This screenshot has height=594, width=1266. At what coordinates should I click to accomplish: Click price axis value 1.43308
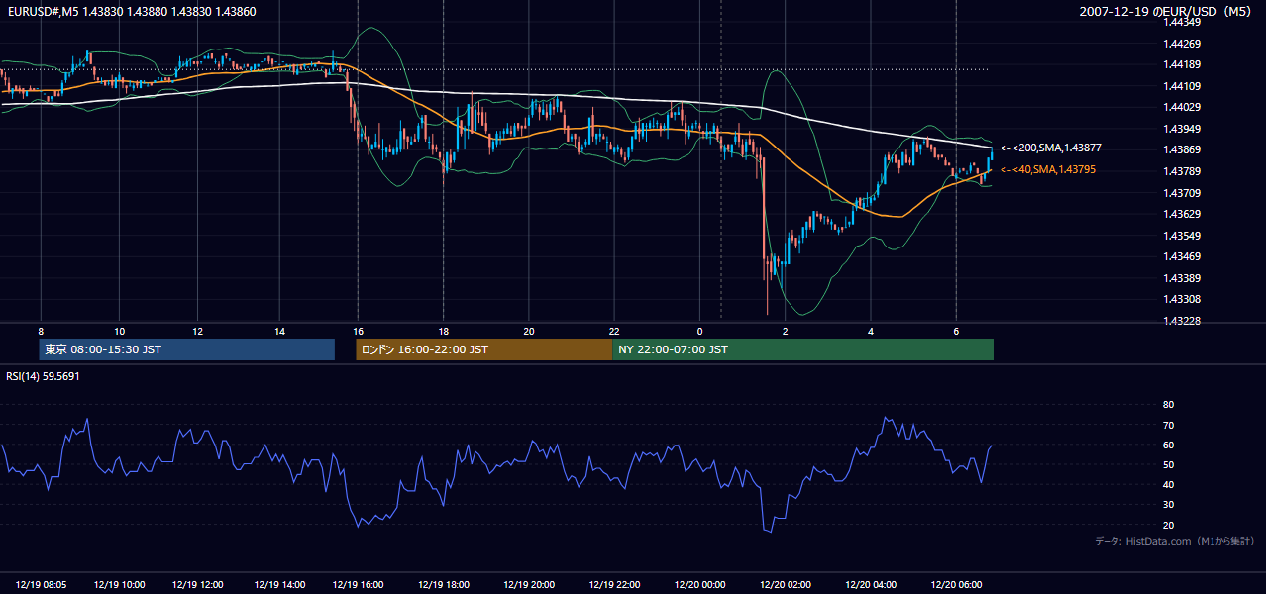tap(1182, 299)
